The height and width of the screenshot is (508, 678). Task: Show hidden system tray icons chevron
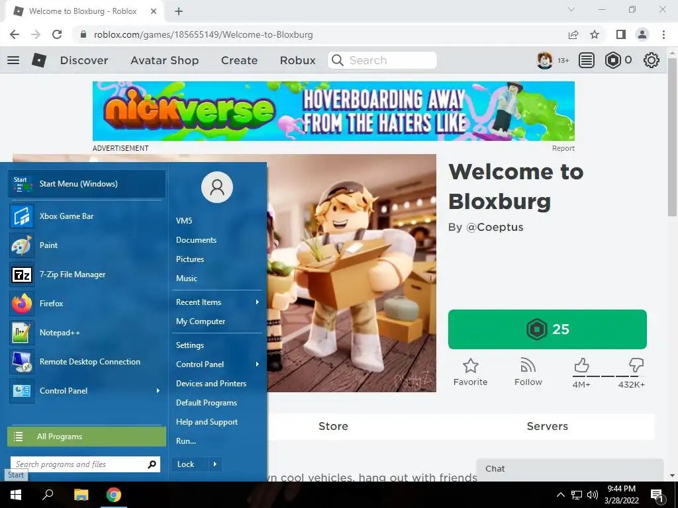pos(560,495)
